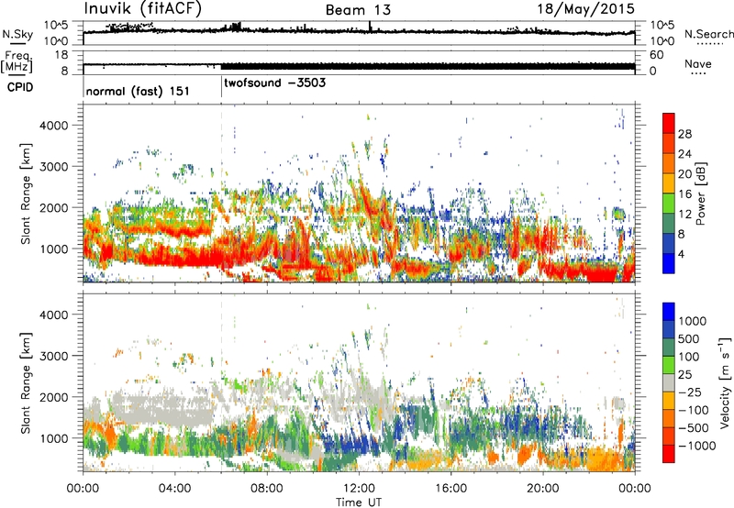Click the 'Nave' legend label
This screenshot has height=508, width=734.
[698, 63]
